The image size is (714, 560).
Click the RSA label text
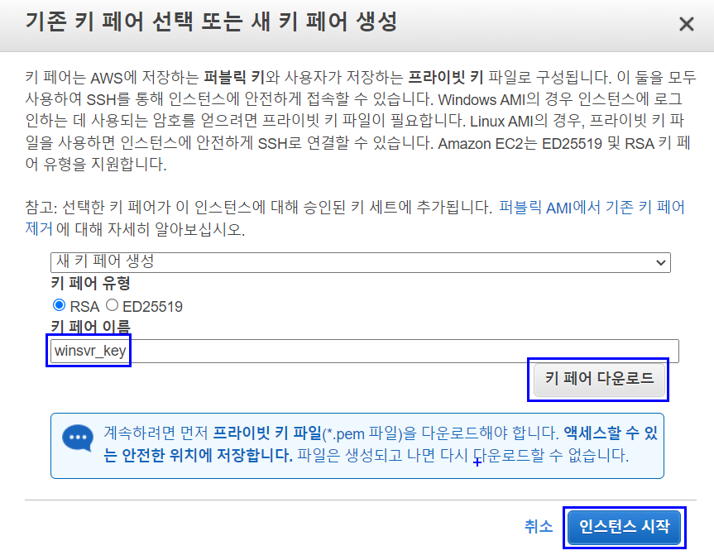click(84, 306)
